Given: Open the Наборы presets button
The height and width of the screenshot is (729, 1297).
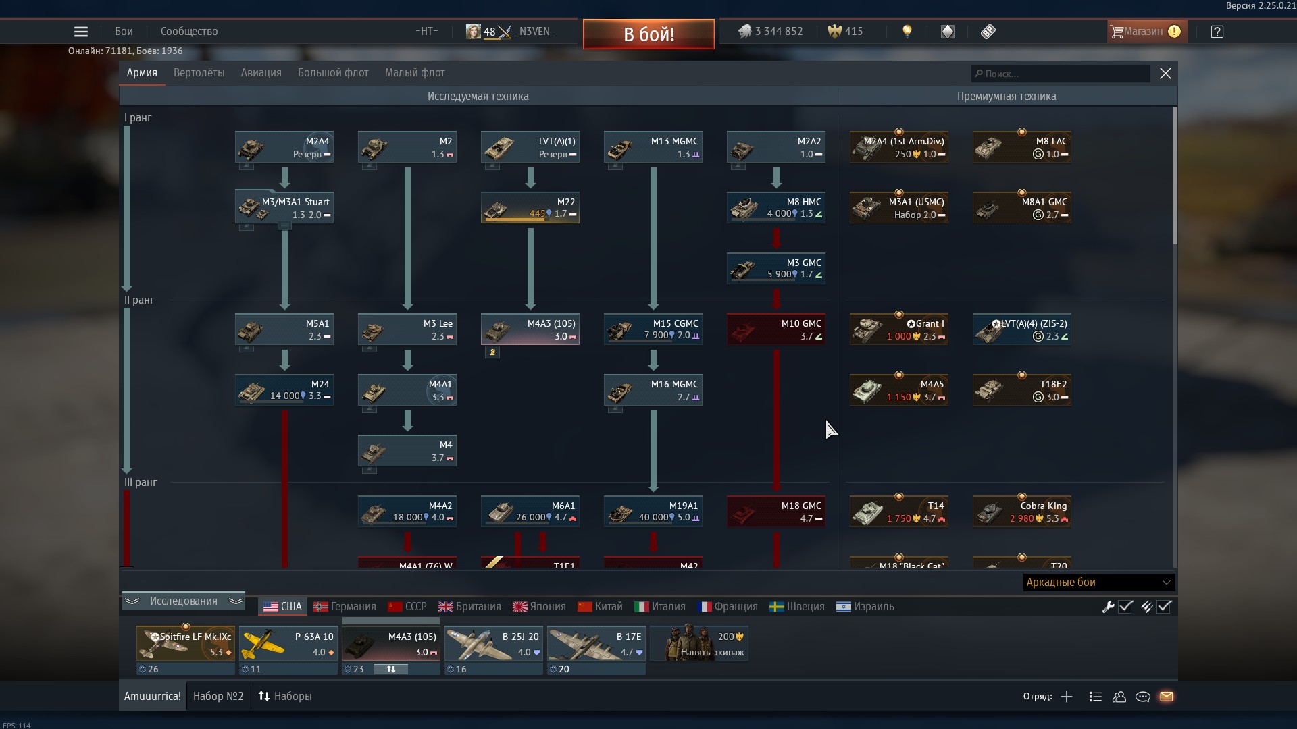Looking at the screenshot, I should (x=285, y=697).
